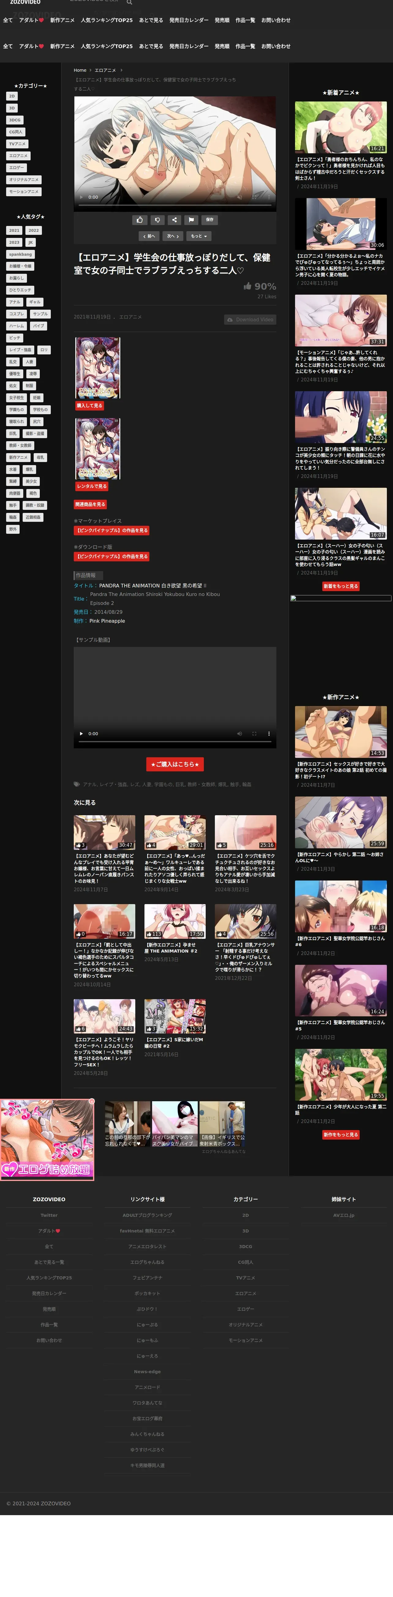Select the 3DCG category tag

coord(14,120)
